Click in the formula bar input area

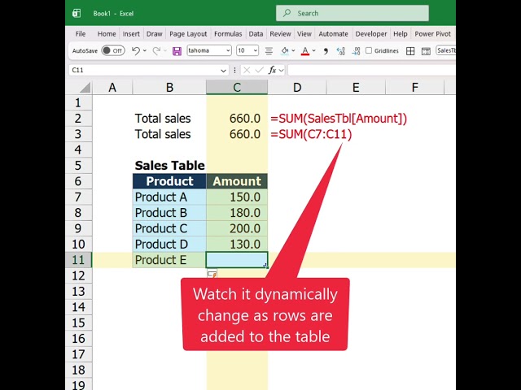(x=371, y=71)
